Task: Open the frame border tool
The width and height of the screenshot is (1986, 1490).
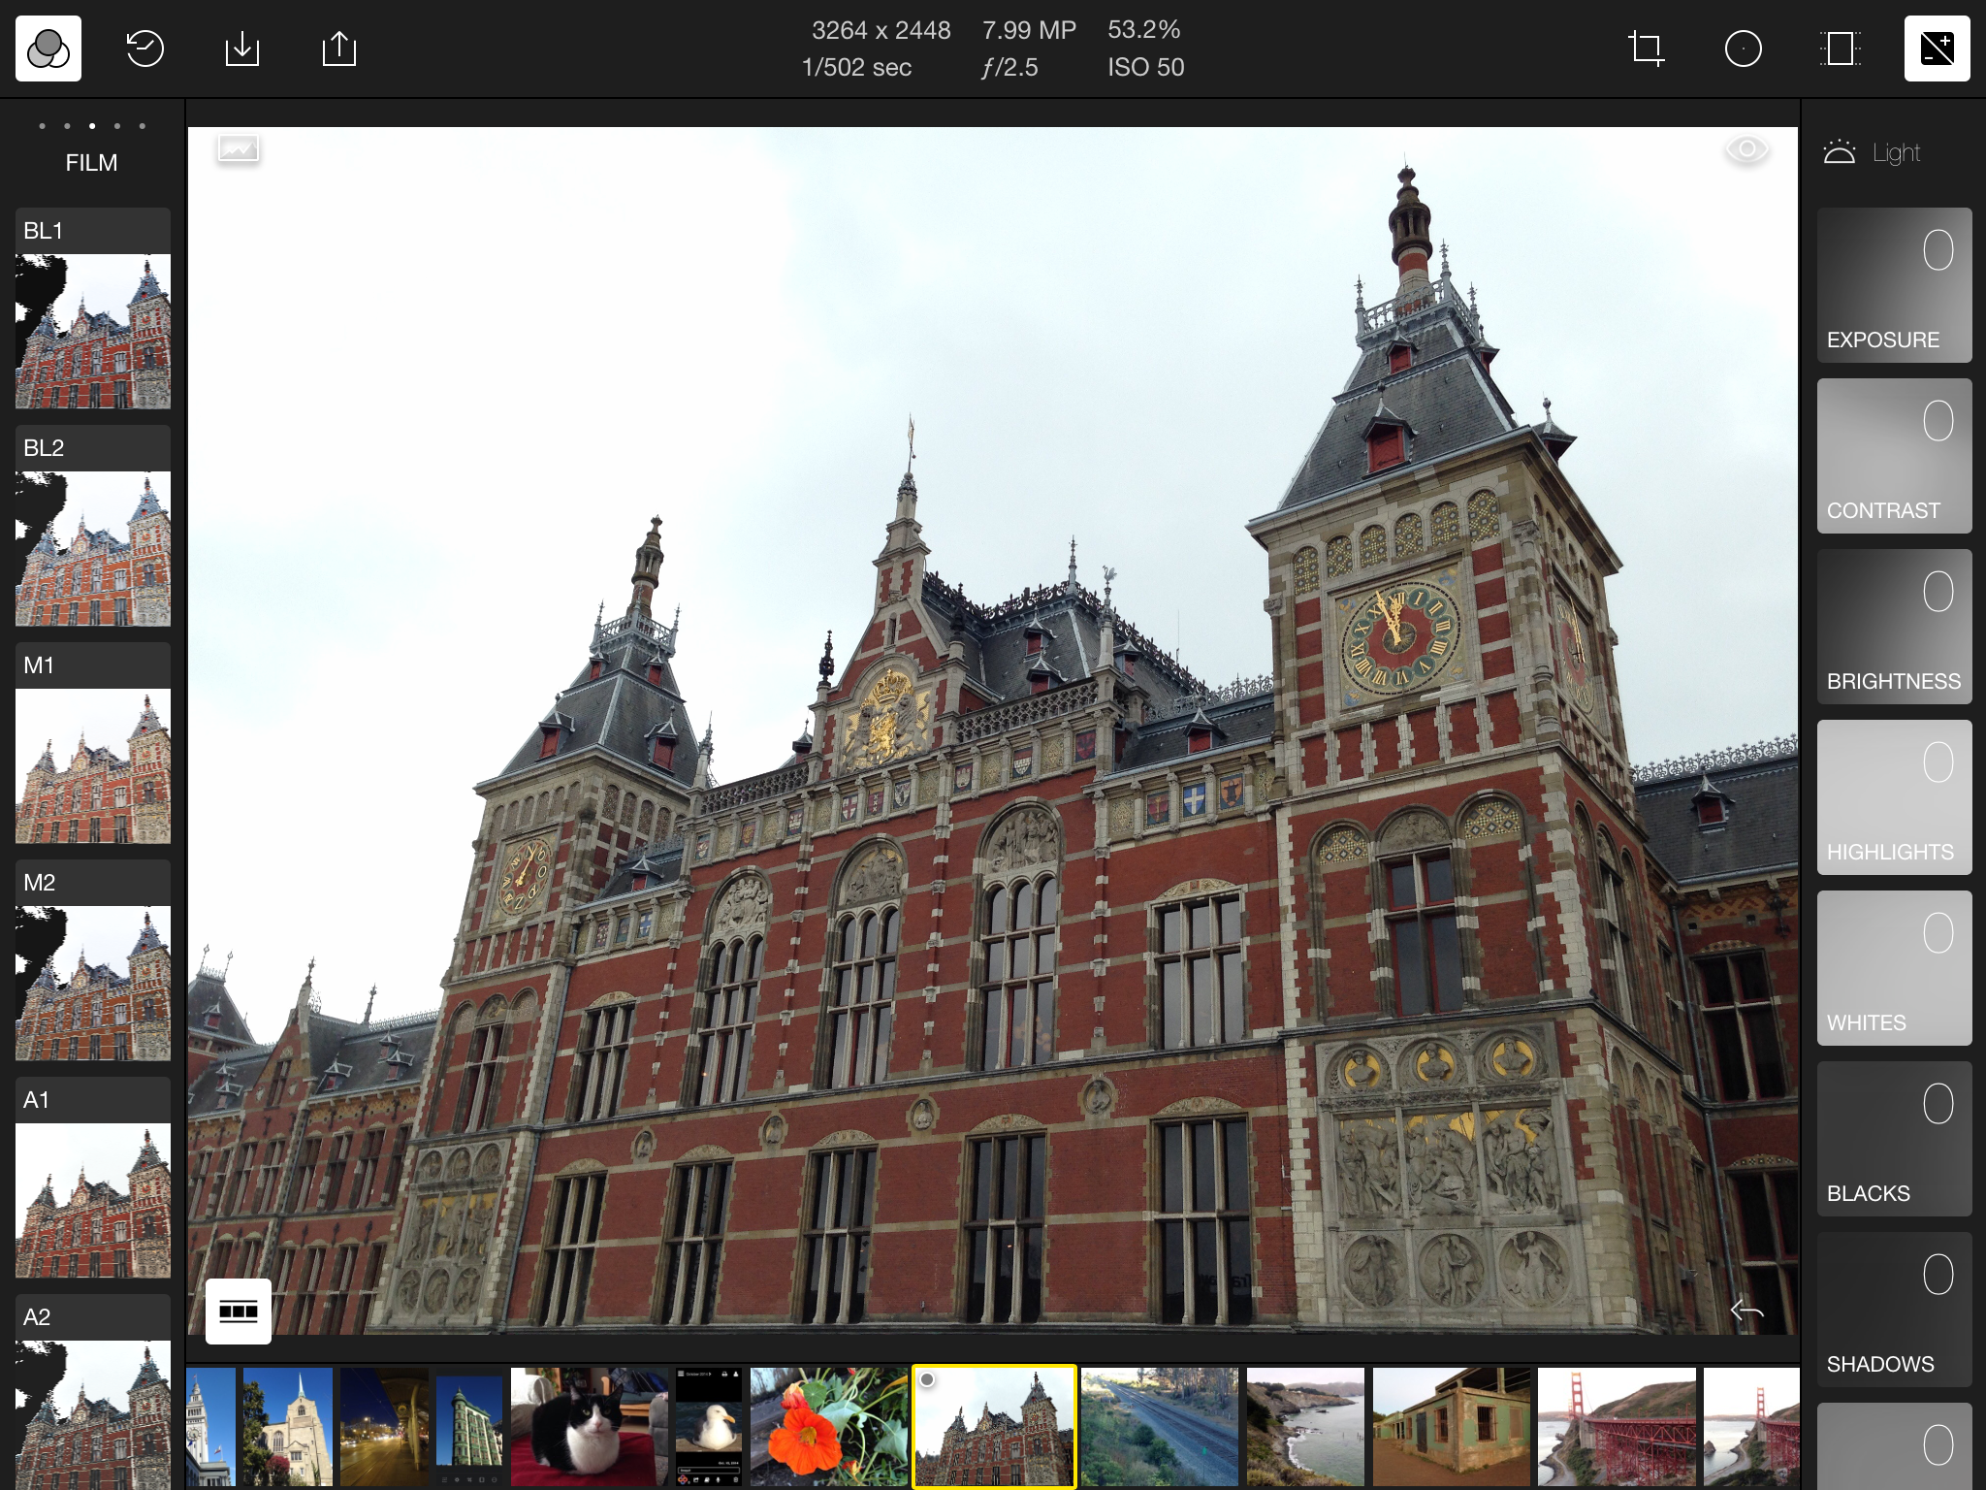Action: pos(1841,49)
